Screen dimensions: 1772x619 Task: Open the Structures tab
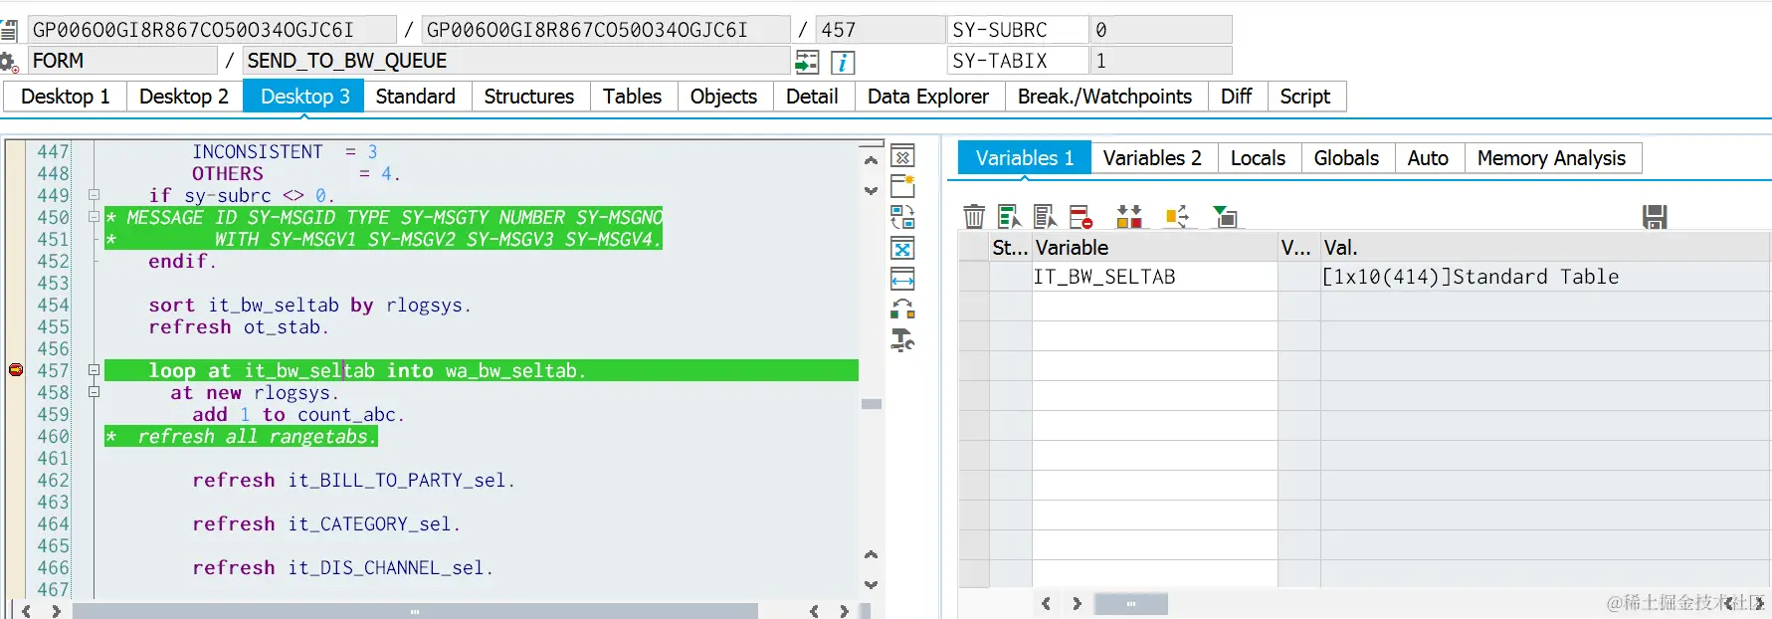529,97
